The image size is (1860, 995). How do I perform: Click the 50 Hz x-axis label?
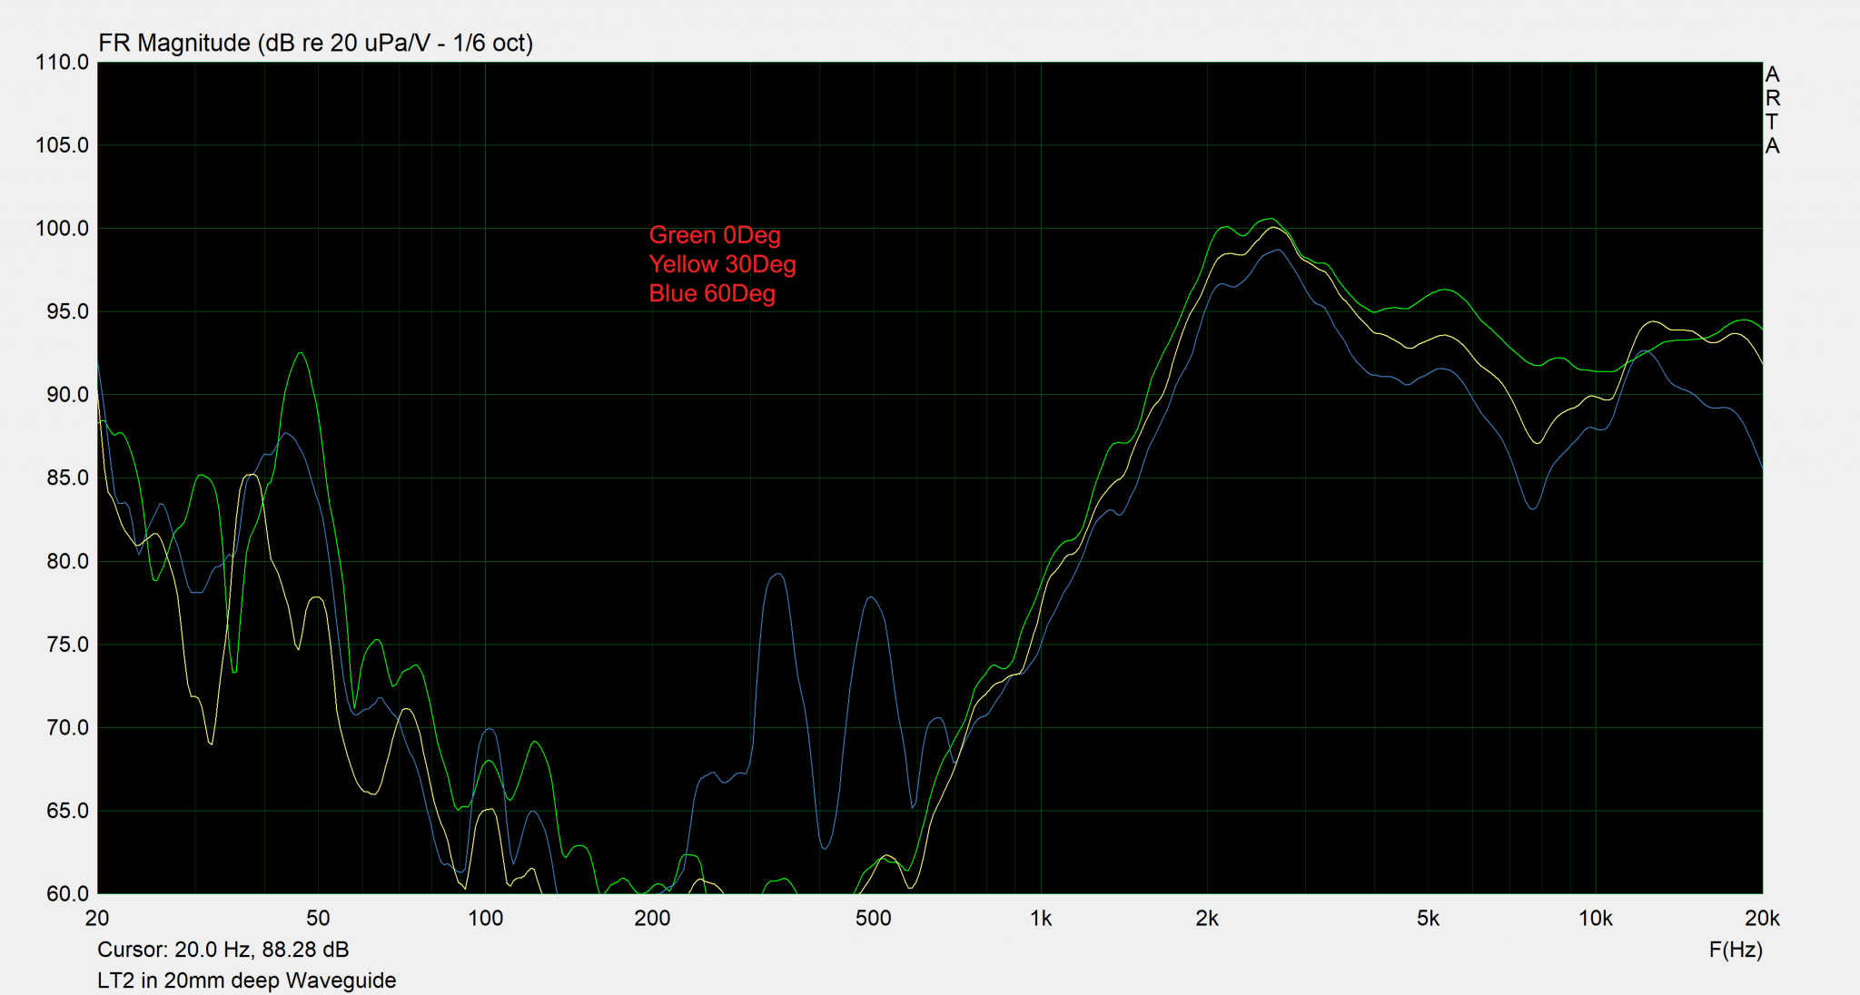pos(318,919)
